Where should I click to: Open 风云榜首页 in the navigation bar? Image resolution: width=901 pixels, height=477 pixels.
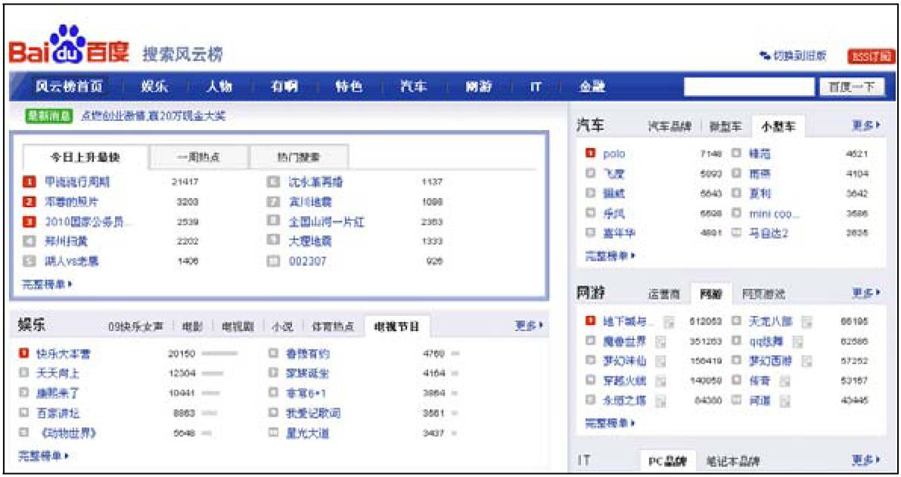69,87
